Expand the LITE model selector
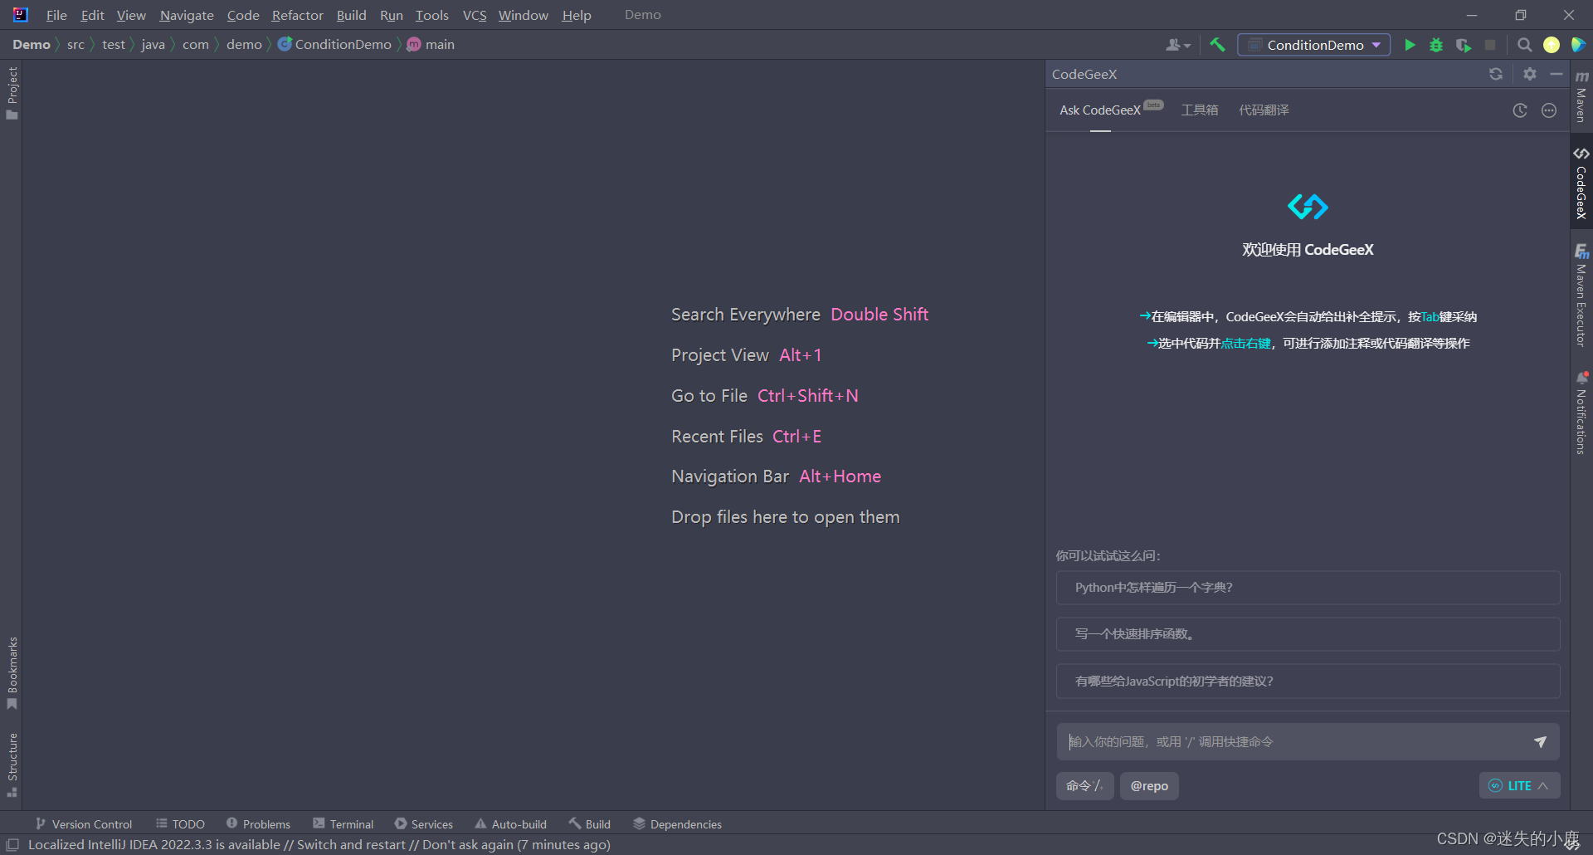1593x855 pixels. [x=1519, y=786]
